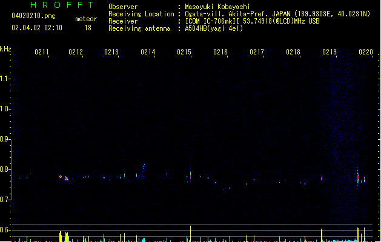Click the Receiver label
This screenshot has width=381, height=242.
pos(123,21)
